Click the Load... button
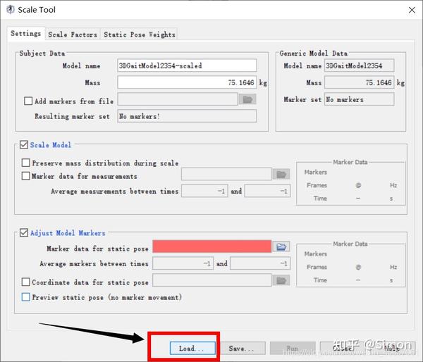423x362 pixels. click(x=192, y=348)
